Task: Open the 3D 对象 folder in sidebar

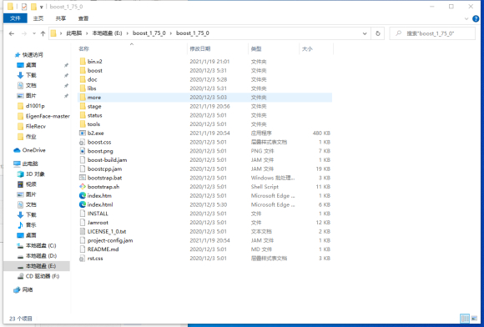Action: coord(31,174)
